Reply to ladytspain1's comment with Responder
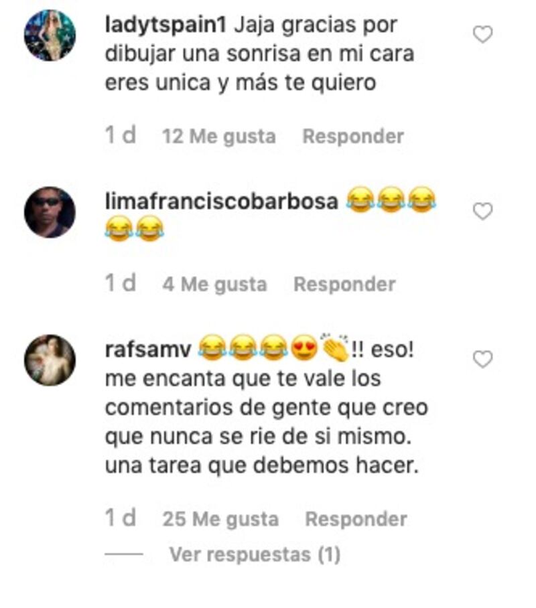Image resolution: width=536 pixels, height=608 pixels. click(353, 137)
